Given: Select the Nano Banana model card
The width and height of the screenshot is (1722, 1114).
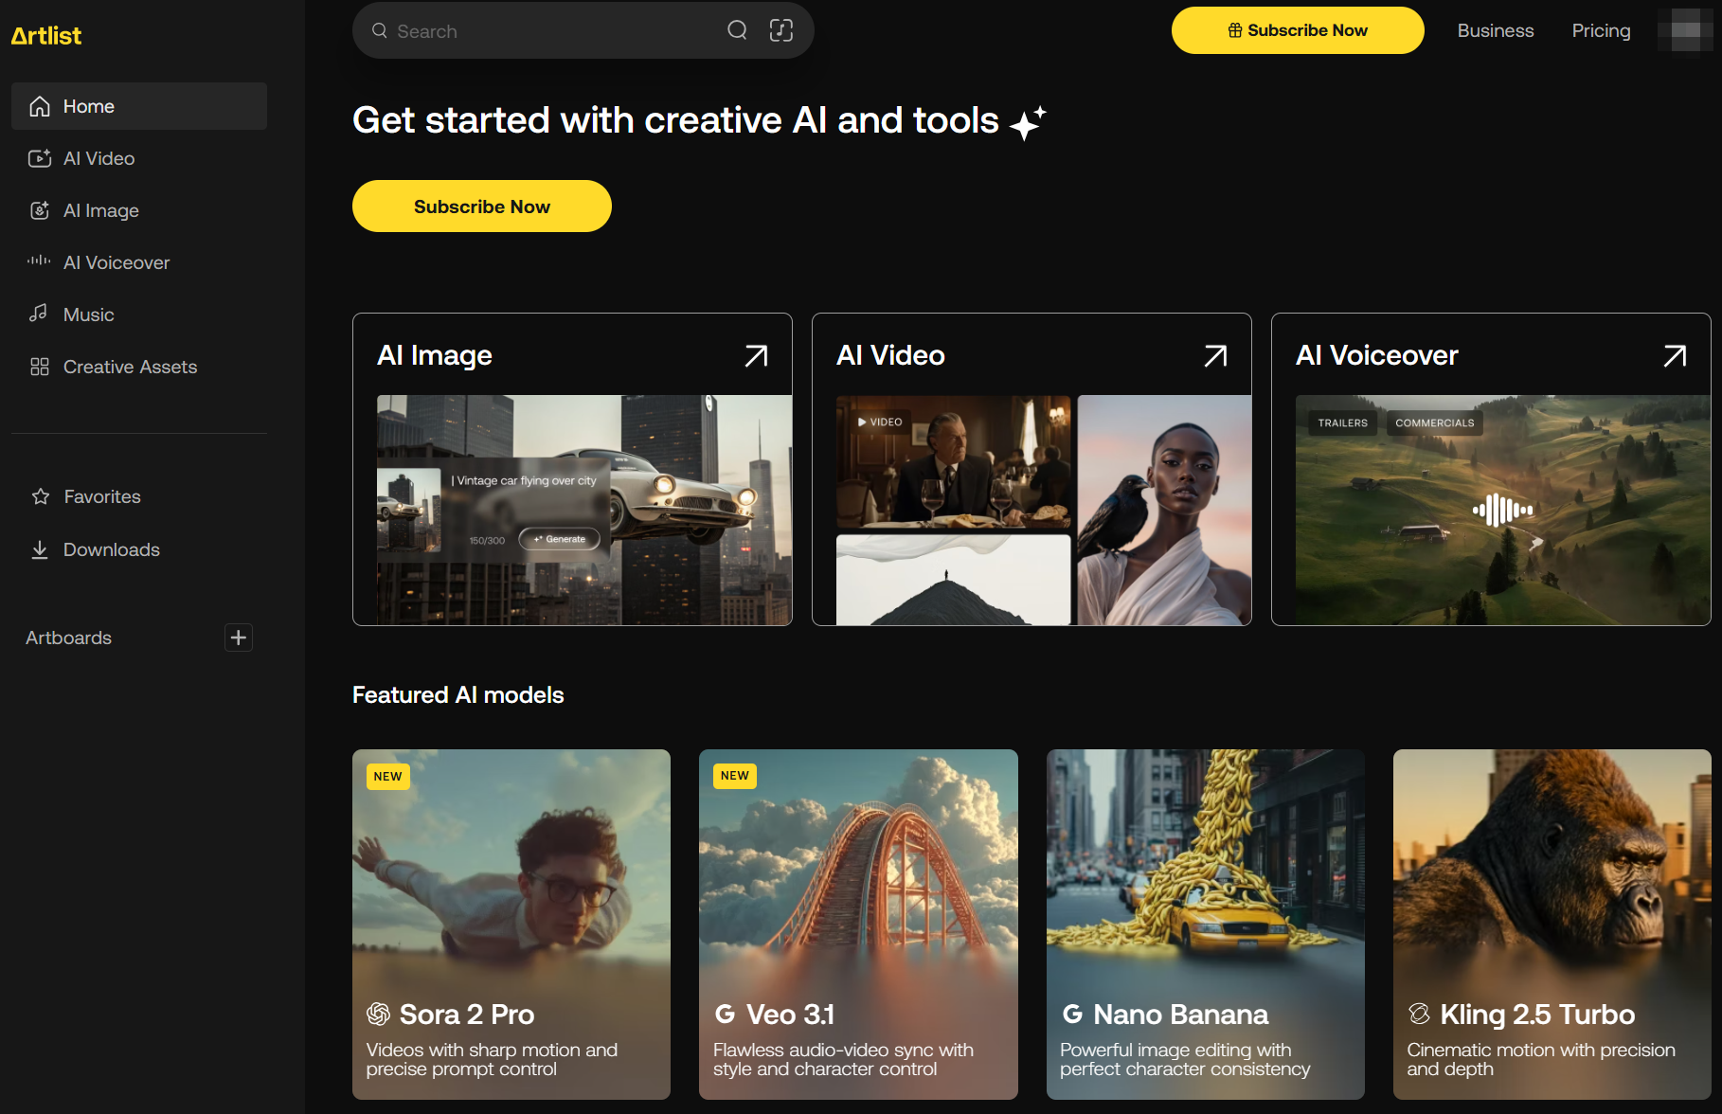Looking at the screenshot, I should point(1205,924).
